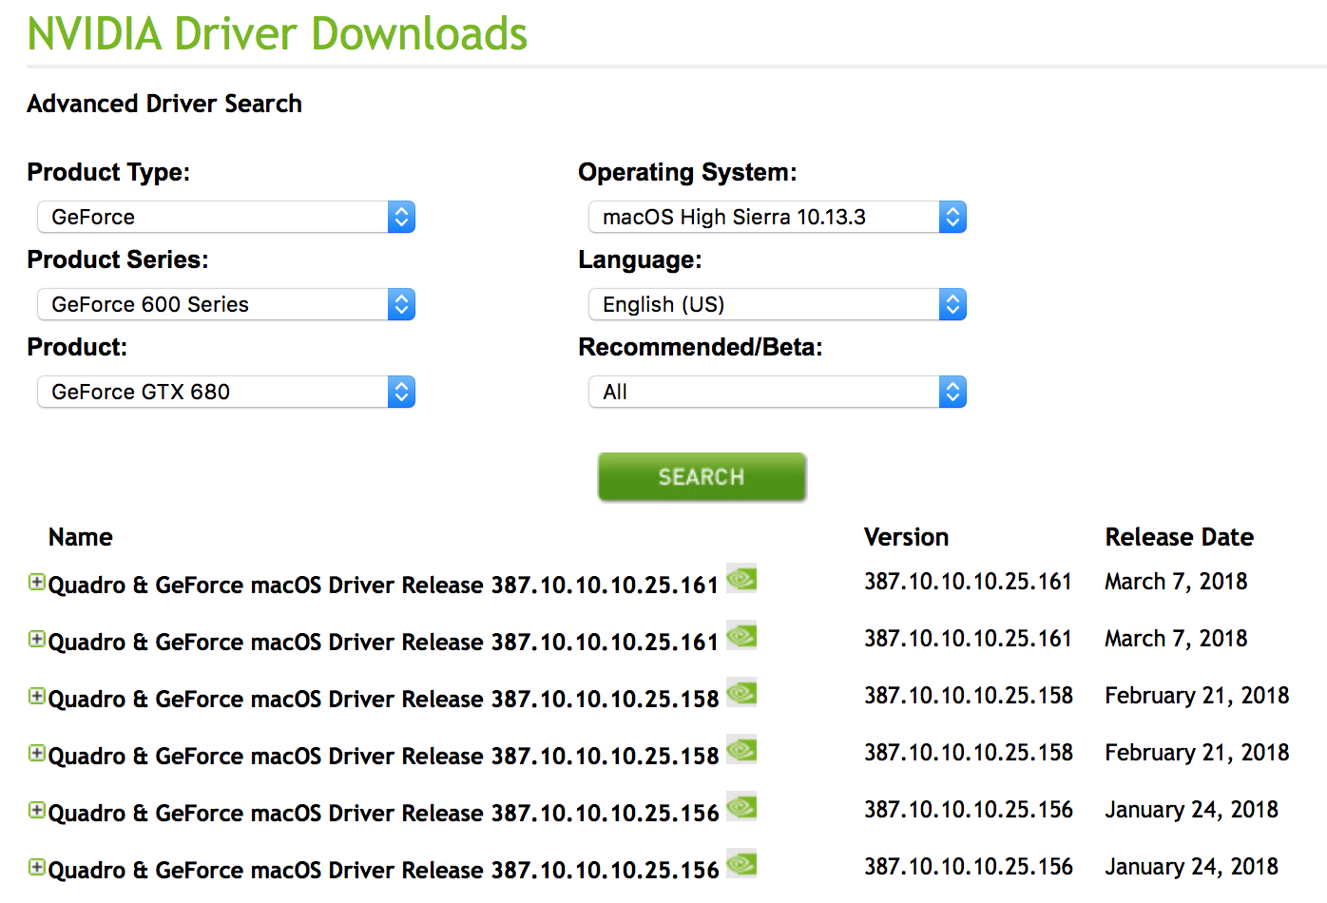Expand the second 387.10.10.10.25.161 driver row
The image size is (1327, 903).
tap(37, 639)
